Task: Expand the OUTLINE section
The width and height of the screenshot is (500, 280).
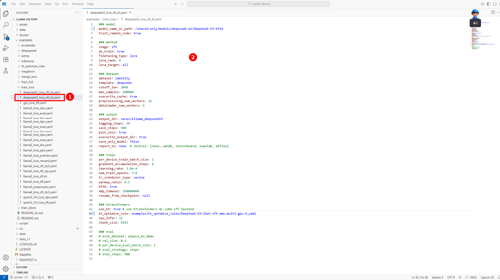Action: click(22, 267)
